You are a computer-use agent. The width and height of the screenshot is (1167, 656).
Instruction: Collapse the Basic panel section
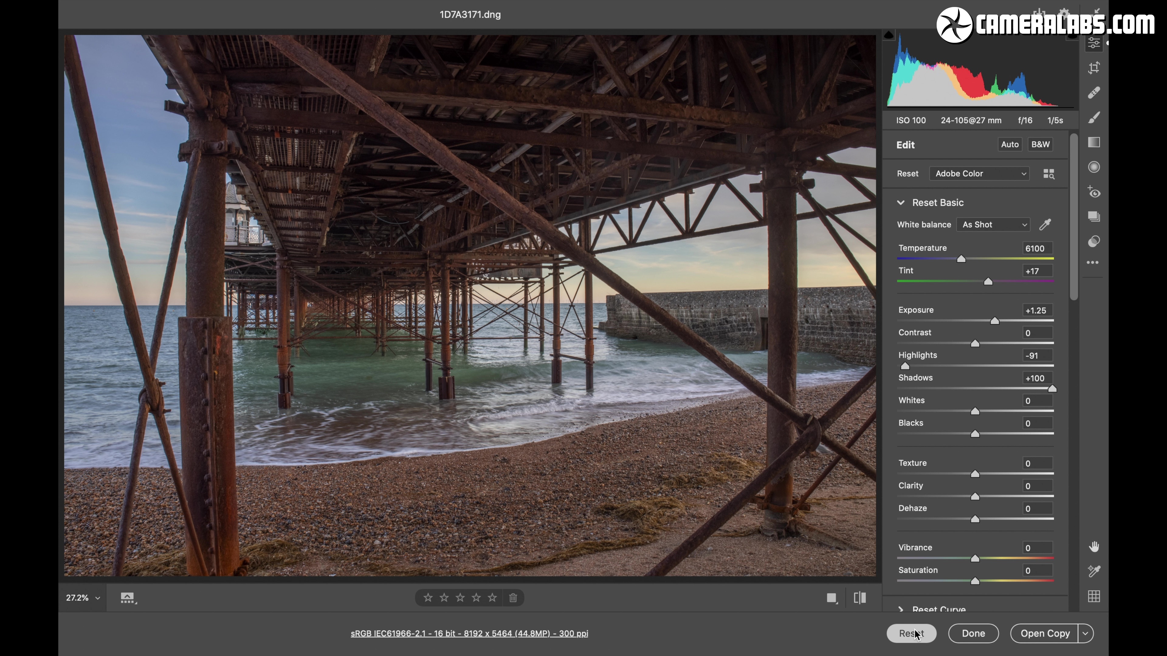901,203
